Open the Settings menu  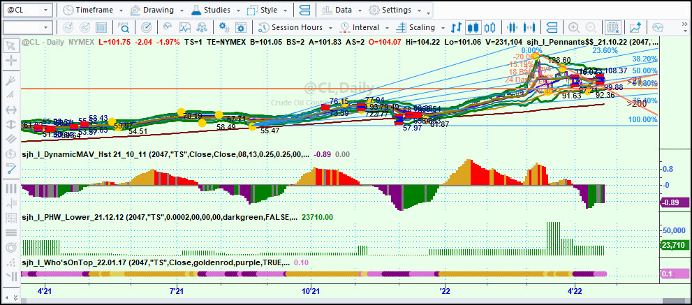point(394,10)
